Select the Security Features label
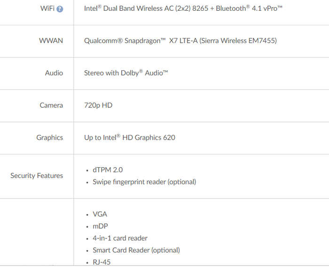The height and width of the screenshot is (267, 329). tap(37, 176)
